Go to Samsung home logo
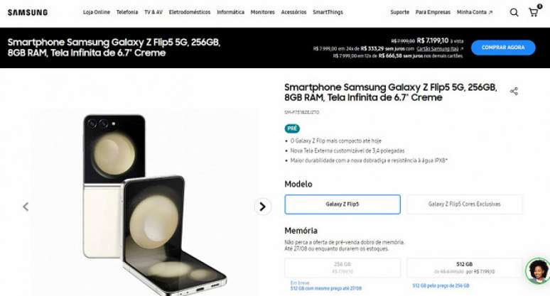550x296 pixels. 28,13
